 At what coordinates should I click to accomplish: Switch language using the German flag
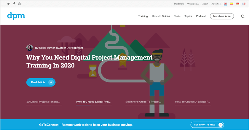[x=237, y=4]
